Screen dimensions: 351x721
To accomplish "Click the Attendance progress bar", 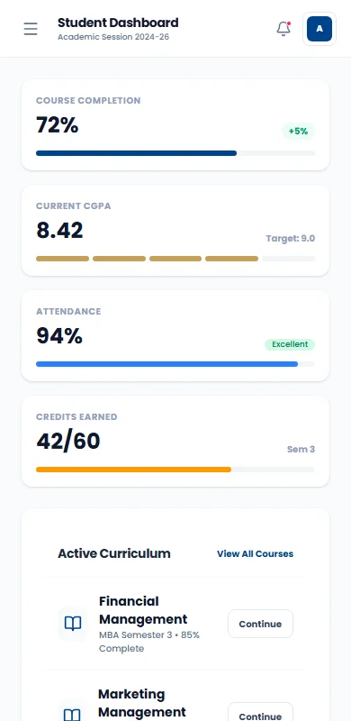I will pos(175,364).
